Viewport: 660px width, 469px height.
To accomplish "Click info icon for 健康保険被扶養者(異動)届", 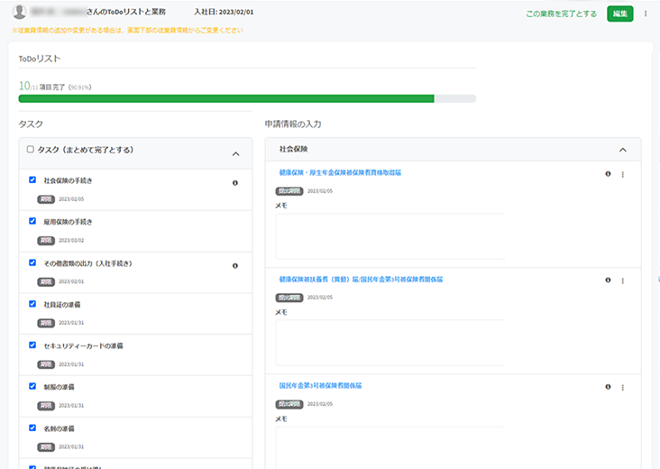I will [x=608, y=280].
